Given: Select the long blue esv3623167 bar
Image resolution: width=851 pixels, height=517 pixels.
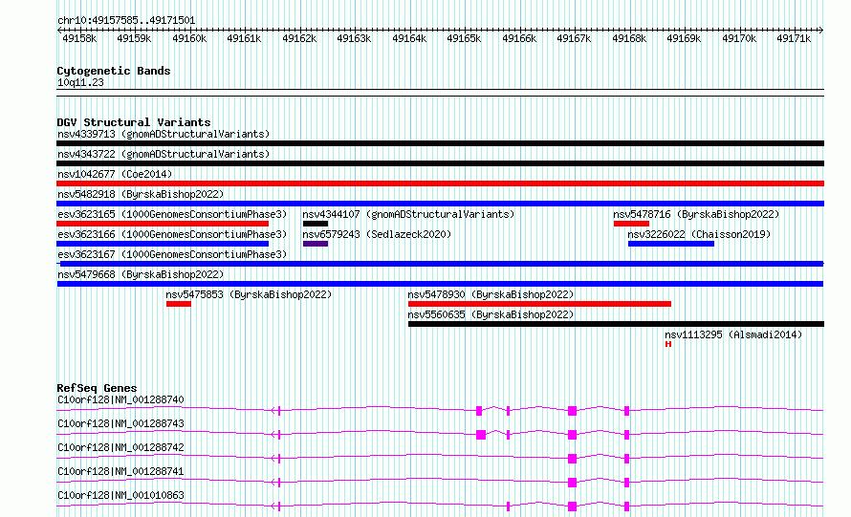Looking at the screenshot, I should (x=442, y=264).
